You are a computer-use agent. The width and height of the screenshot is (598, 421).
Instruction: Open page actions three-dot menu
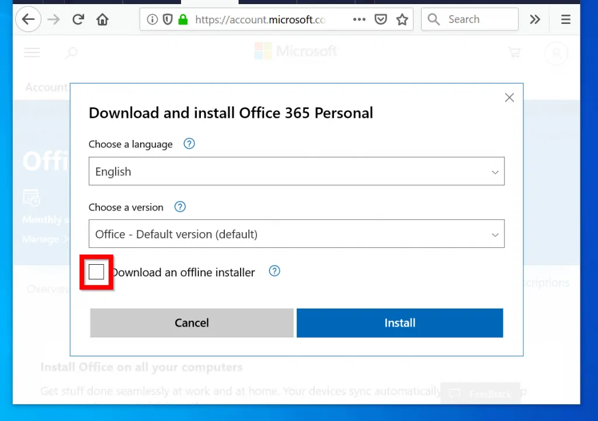[x=359, y=19]
